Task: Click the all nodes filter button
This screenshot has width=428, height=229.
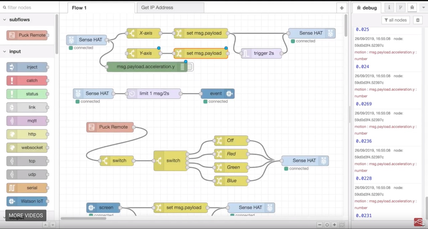Action: (396, 20)
